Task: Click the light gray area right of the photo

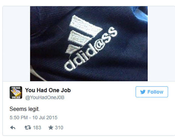Action: (161, 44)
